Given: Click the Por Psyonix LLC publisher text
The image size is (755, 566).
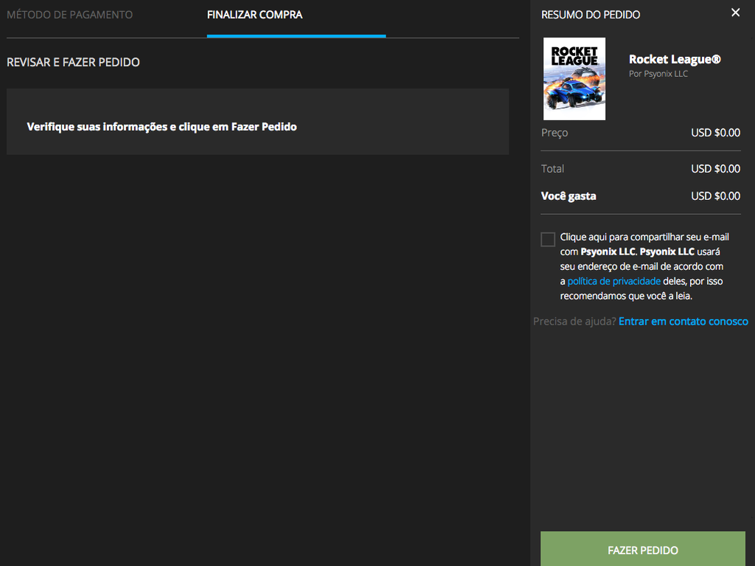Looking at the screenshot, I should coord(658,74).
